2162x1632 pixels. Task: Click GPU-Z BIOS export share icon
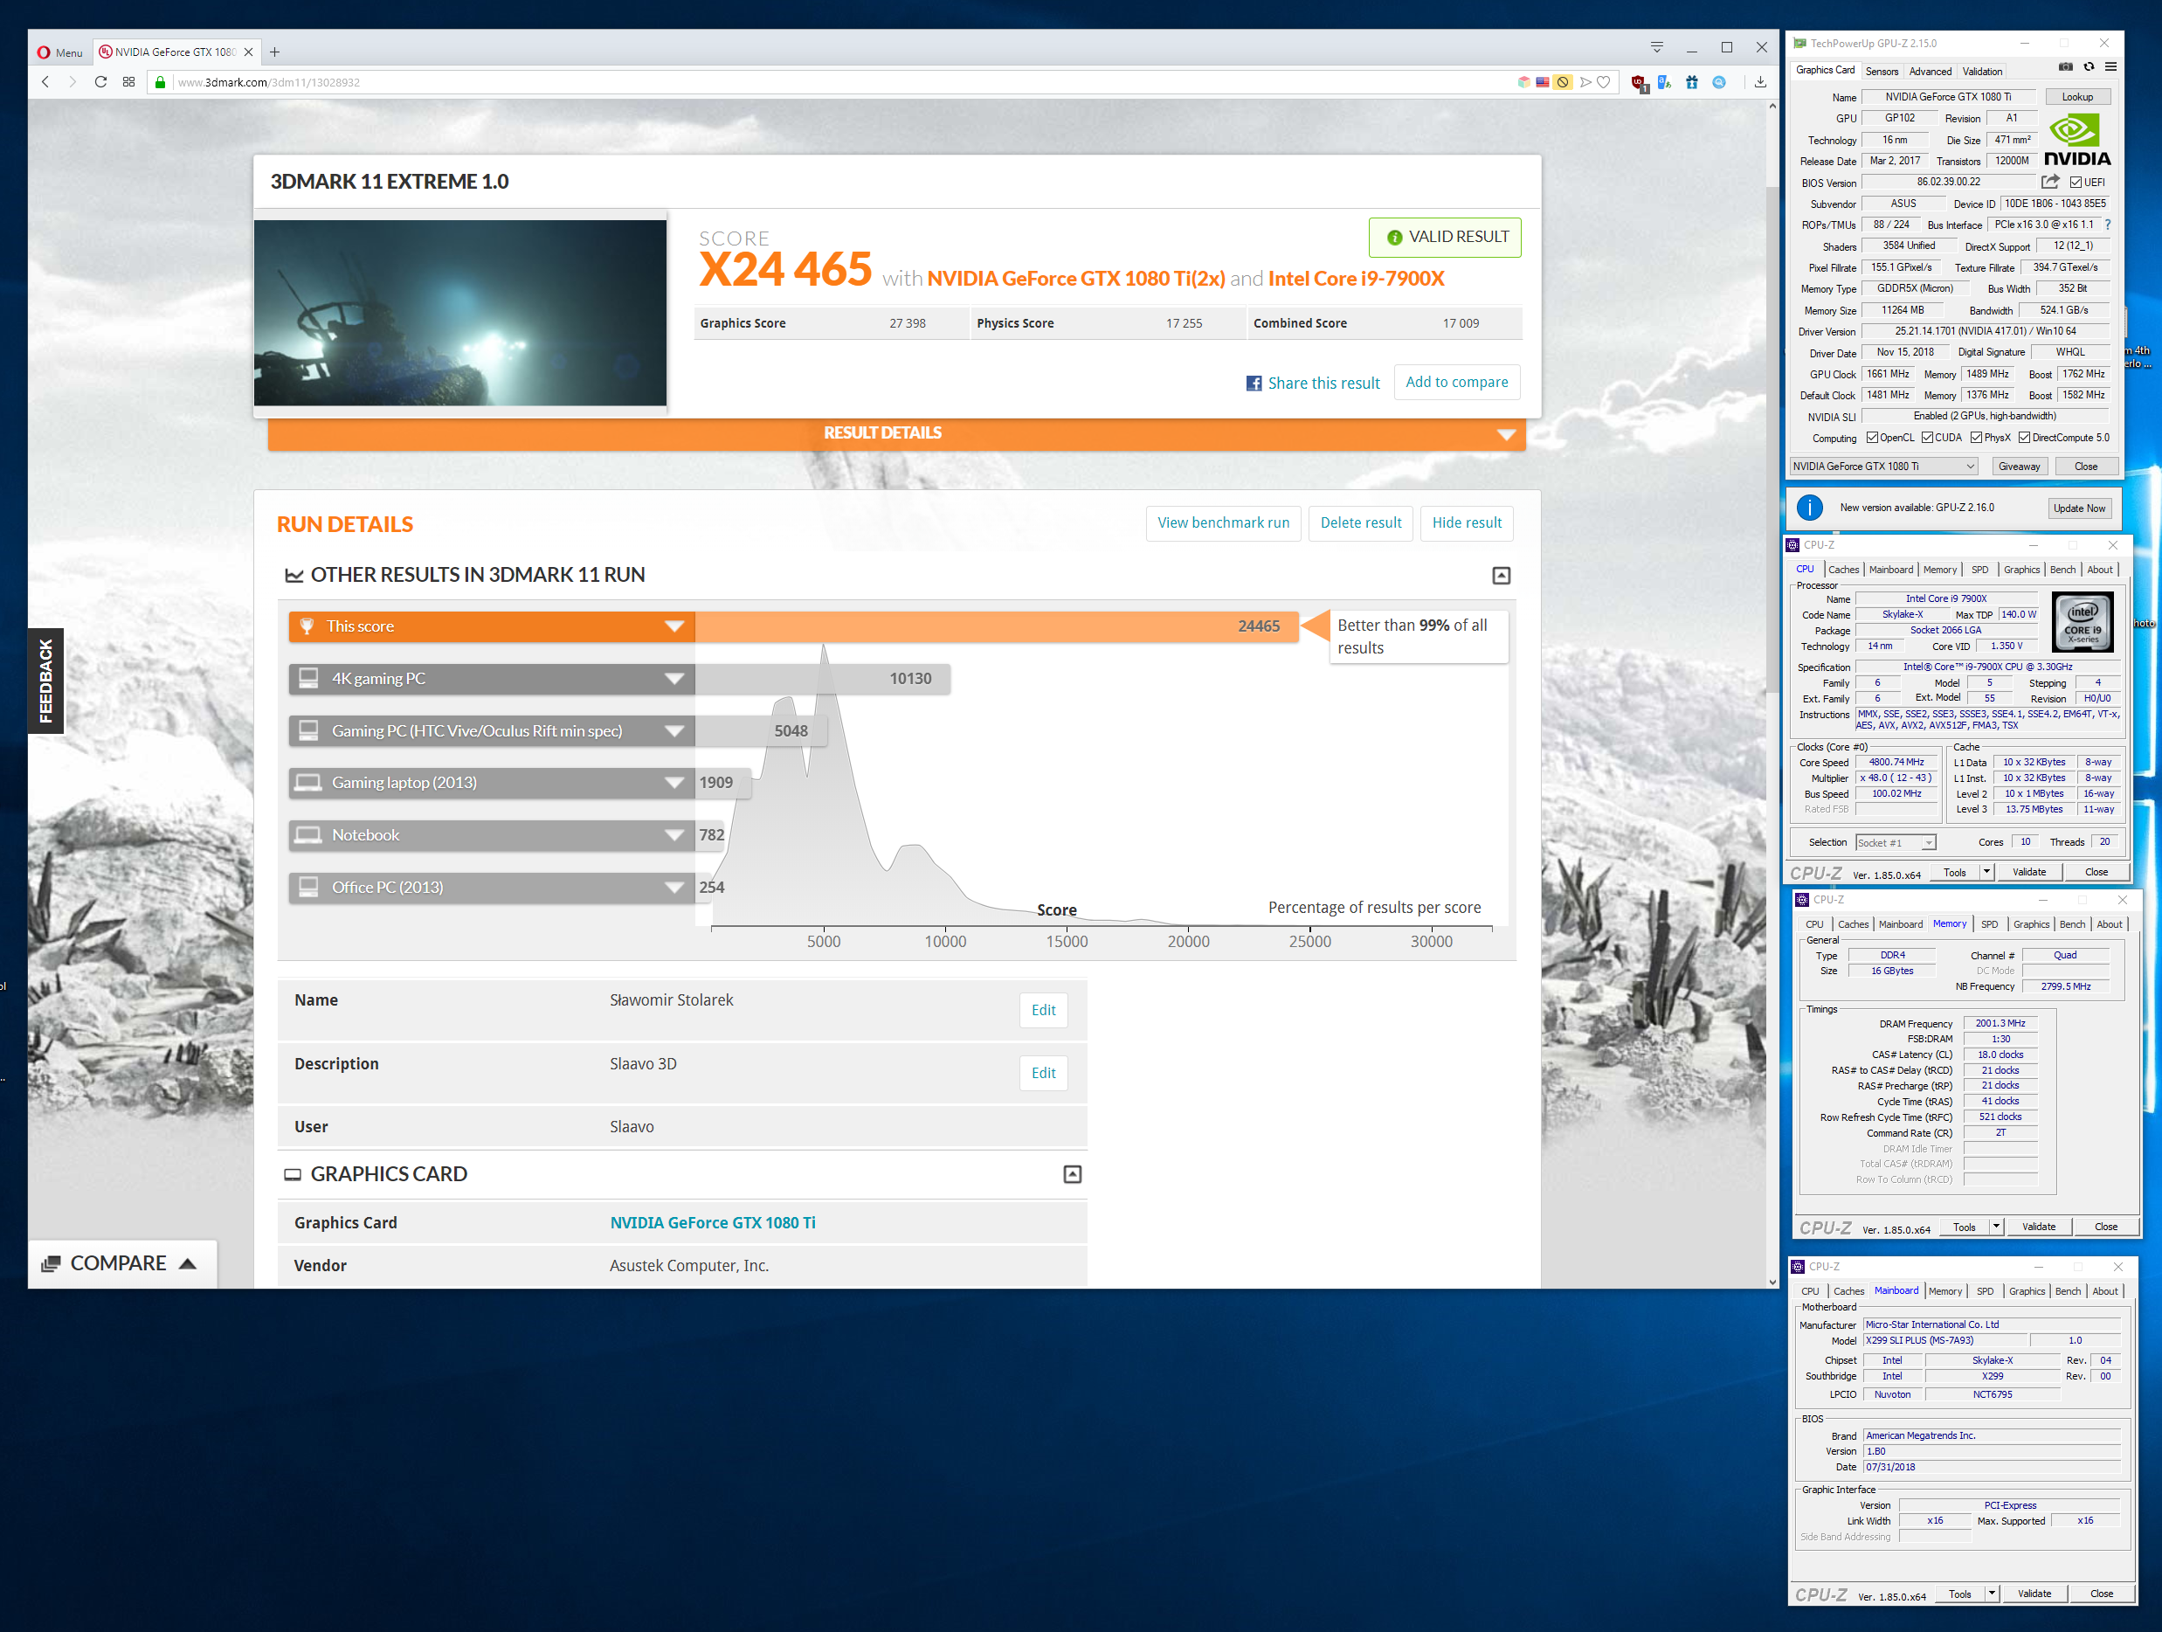2050,182
